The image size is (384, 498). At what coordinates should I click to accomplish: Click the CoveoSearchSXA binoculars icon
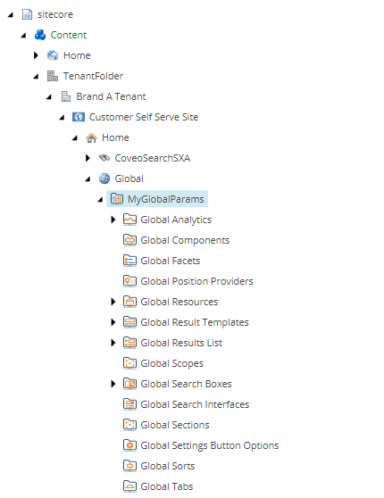tap(104, 158)
